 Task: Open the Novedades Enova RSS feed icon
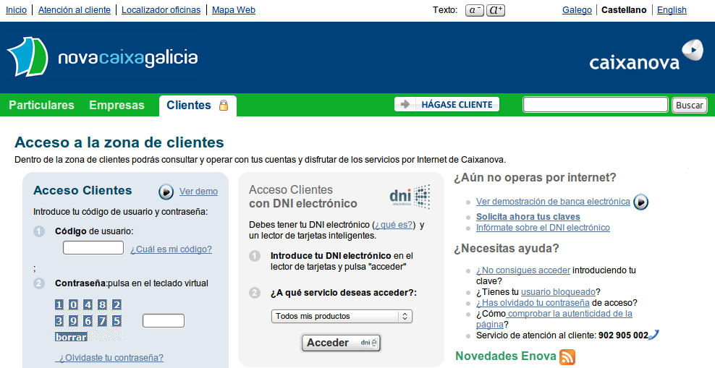point(567,356)
